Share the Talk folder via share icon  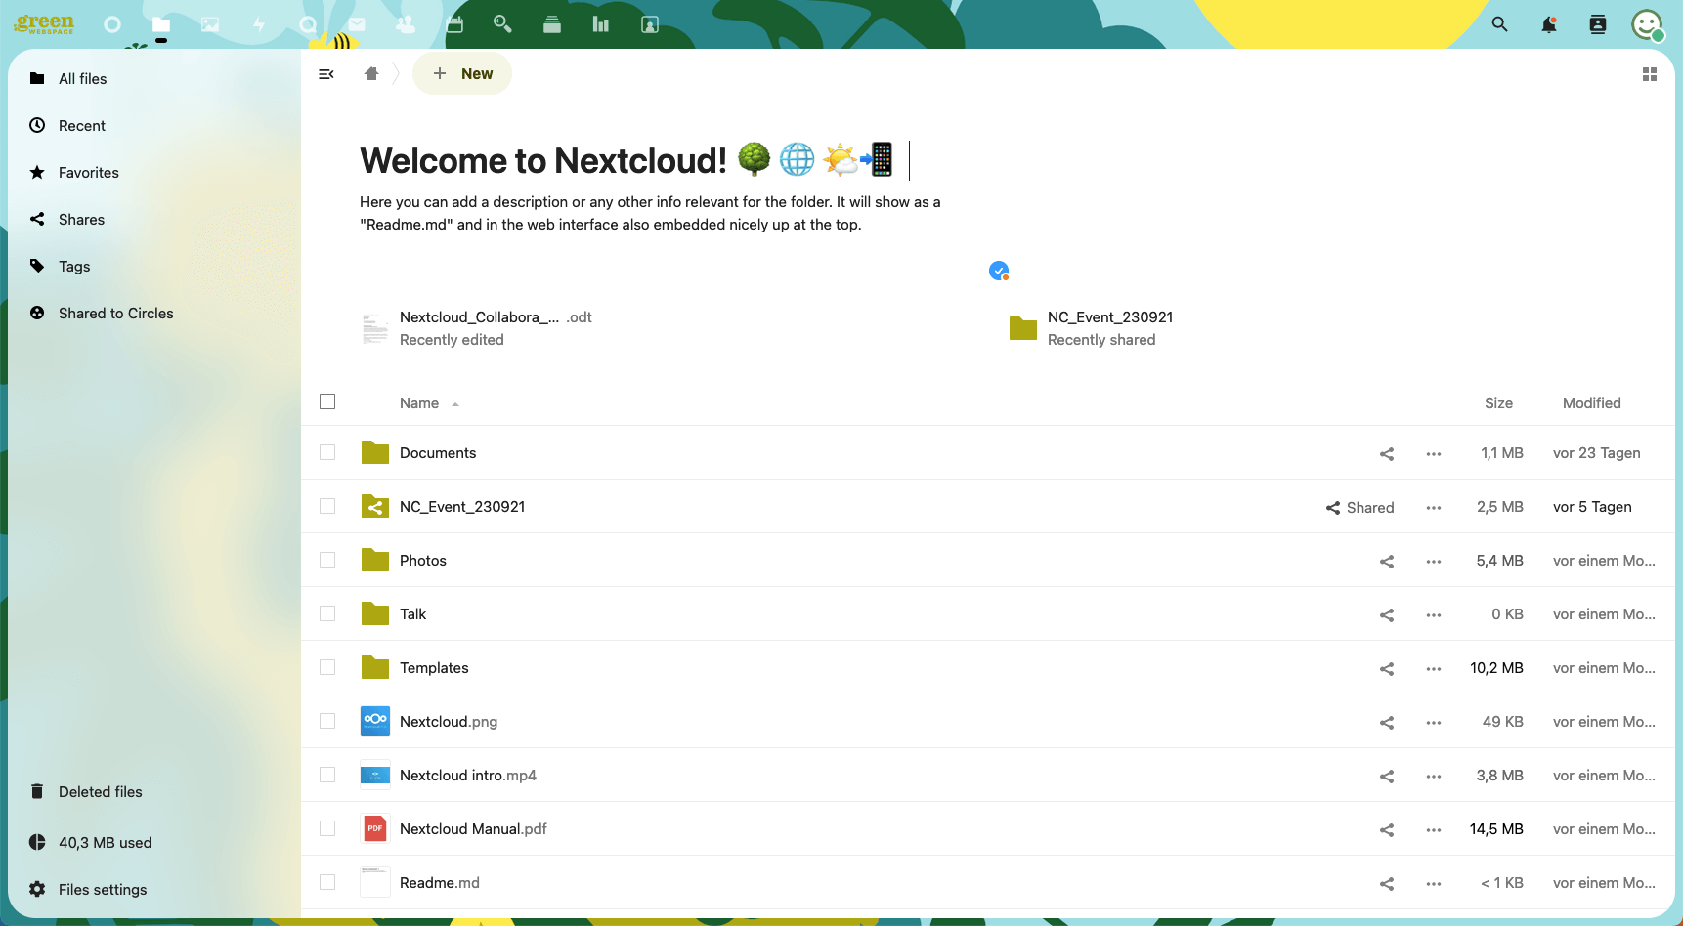1387,615
